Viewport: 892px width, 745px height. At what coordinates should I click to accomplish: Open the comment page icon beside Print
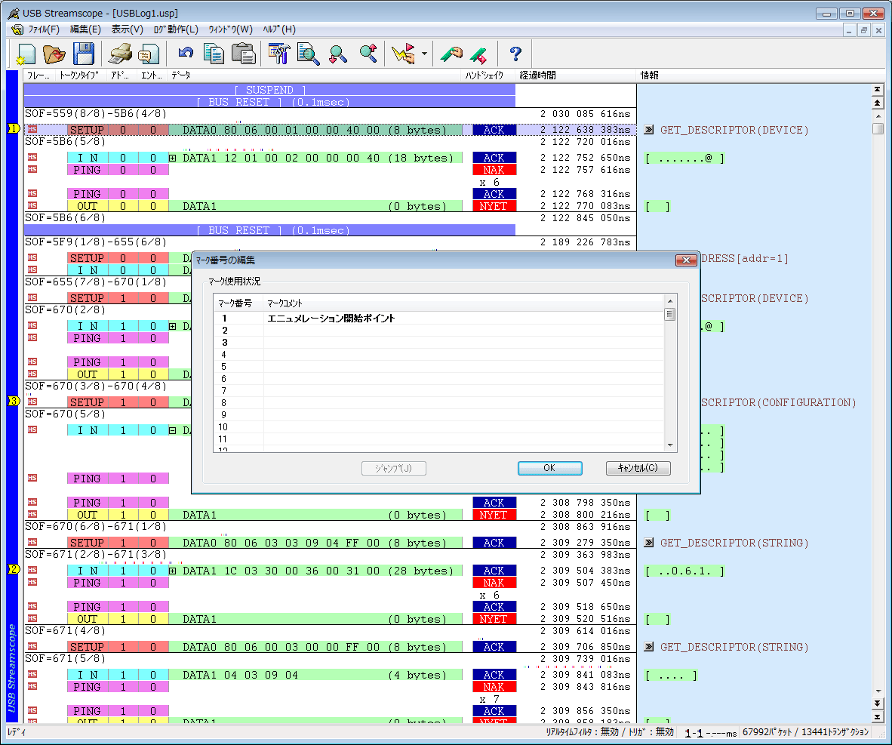tap(149, 54)
